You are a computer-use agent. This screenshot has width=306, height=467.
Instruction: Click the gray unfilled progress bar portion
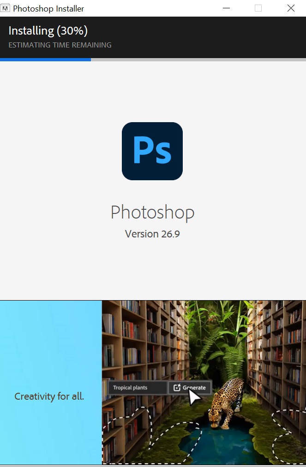coord(198,59)
